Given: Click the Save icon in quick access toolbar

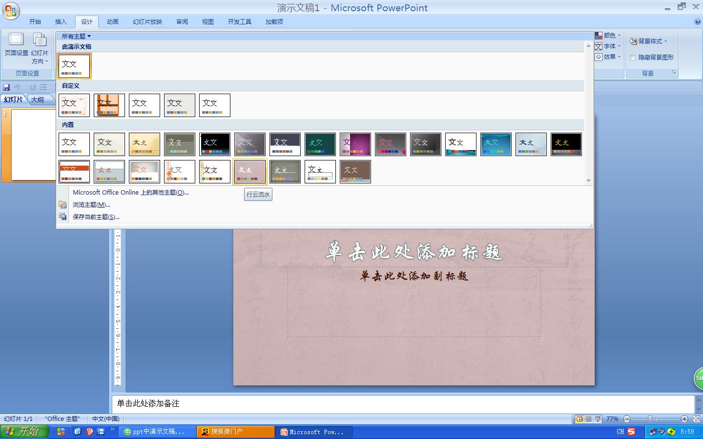Looking at the screenshot, I should click(x=6, y=87).
